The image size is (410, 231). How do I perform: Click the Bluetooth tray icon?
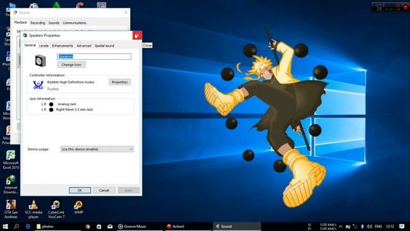pyautogui.click(x=363, y=227)
